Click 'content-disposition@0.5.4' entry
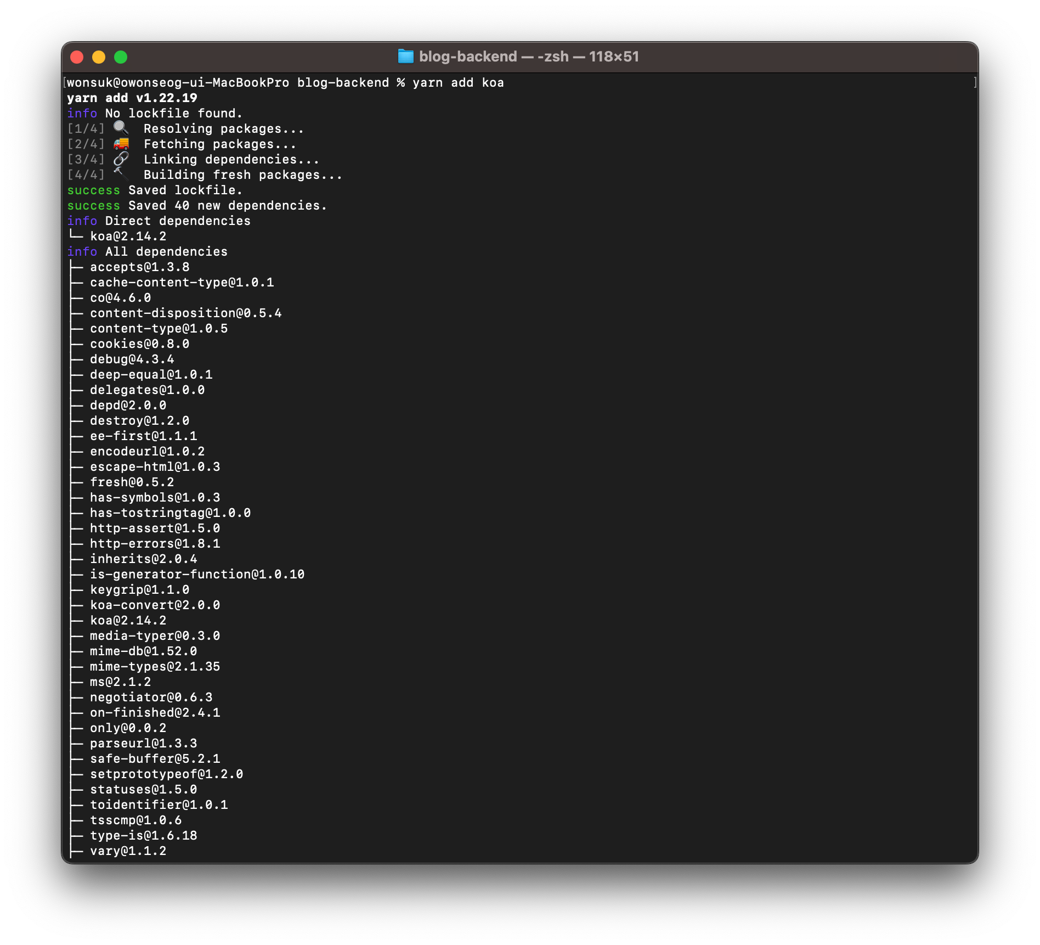Image resolution: width=1040 pixels, height=945 pixels. click(186, 313)
